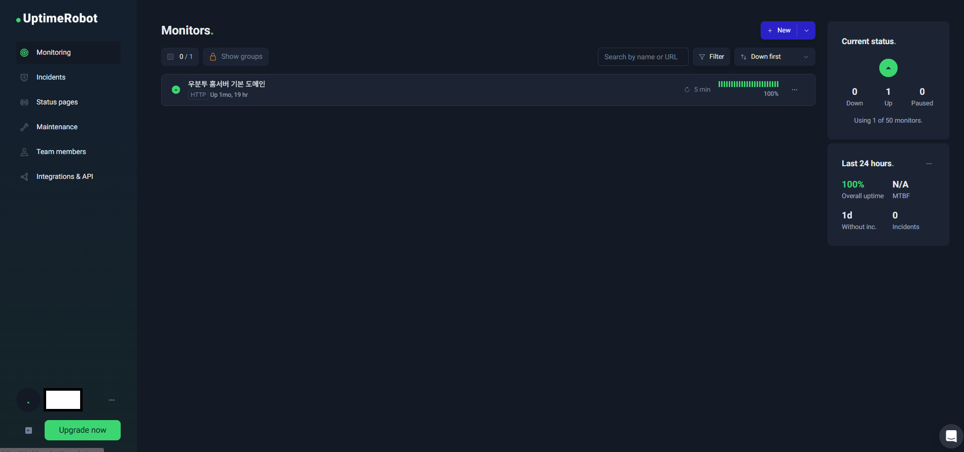
Task: Click the green up status icon on the monitor row
Action: (176, 90)
